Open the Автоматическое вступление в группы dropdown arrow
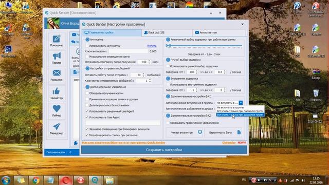Screen dimensions: 329x185 pyautogui.click(x=241, y=103)
